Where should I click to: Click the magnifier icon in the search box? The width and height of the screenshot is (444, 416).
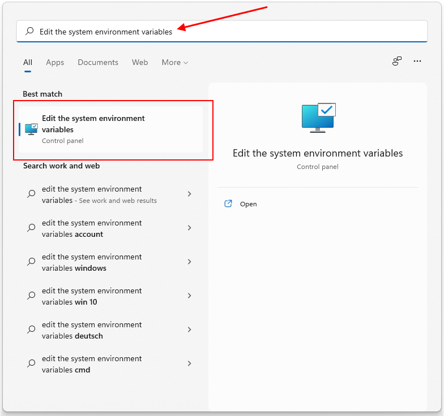(30, 32)
